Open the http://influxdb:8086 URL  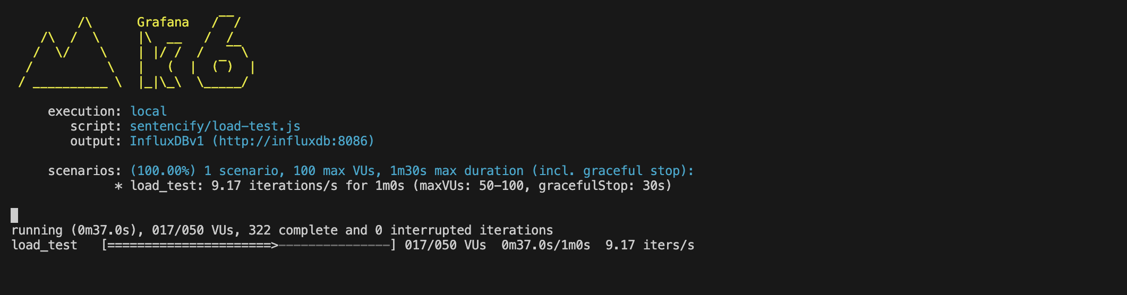click(x=296, y=141)
